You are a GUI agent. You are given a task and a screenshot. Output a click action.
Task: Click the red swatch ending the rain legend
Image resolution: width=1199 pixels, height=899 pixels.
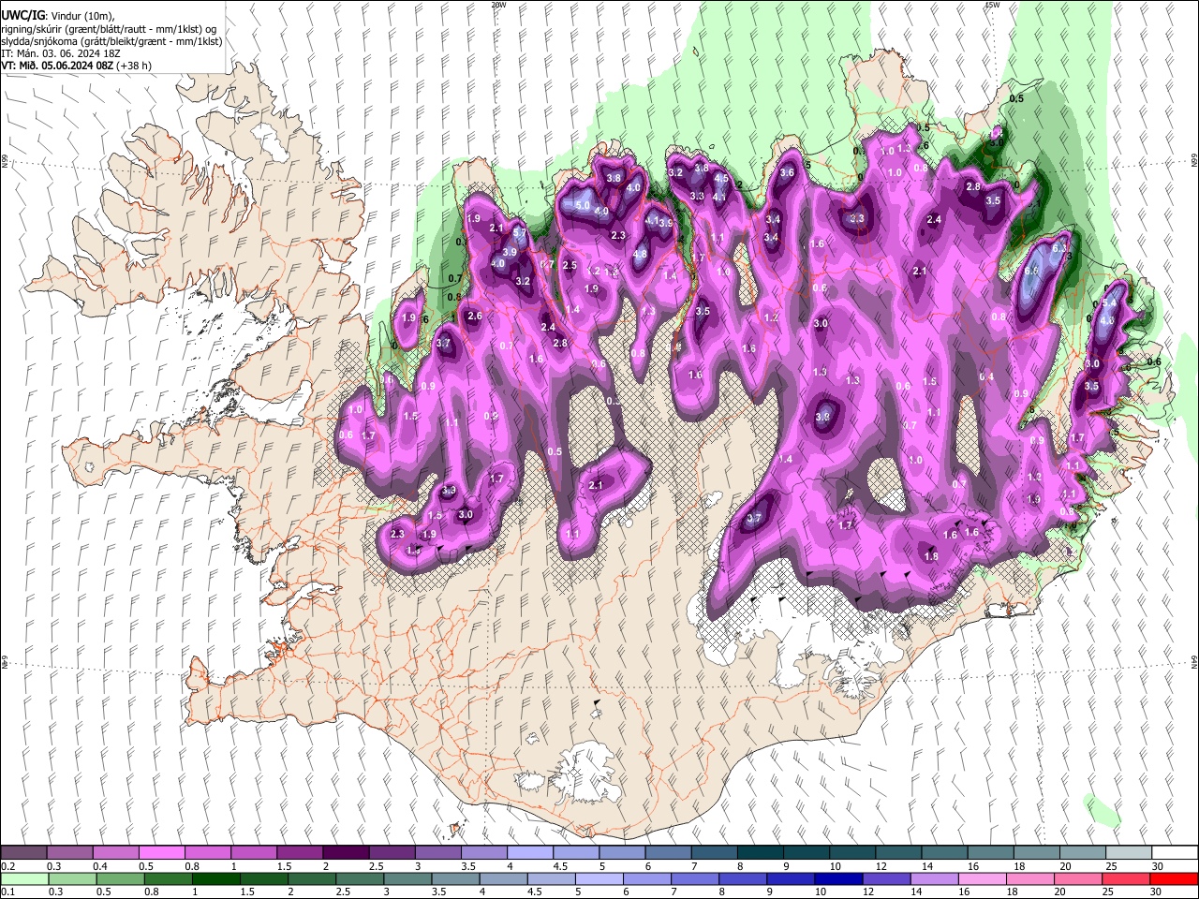click(x=1174, y=878)
